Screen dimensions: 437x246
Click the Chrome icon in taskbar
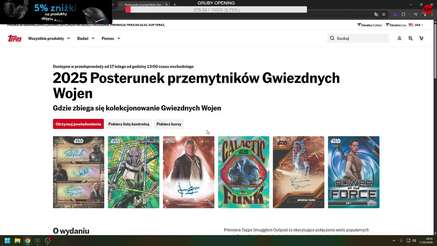[27, 241]
